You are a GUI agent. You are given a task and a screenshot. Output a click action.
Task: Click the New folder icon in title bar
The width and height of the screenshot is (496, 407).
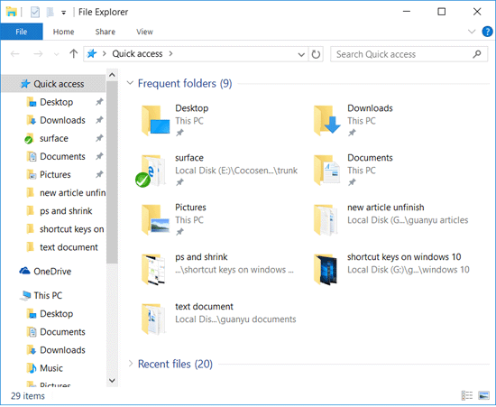coord(50,13)
